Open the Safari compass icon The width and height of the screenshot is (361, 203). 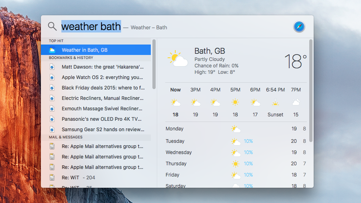click(x=299, y=26)
